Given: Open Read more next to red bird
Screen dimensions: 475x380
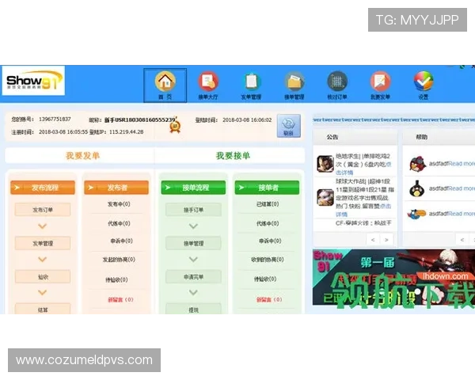Looking at the screenshot, I should (x=462, y=164).
